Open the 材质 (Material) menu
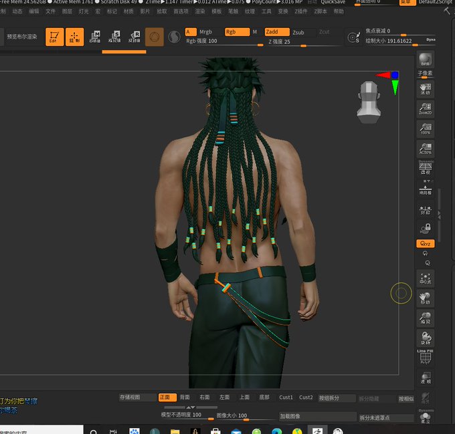This screenshot has width=455, height=434. click(128, 11)
